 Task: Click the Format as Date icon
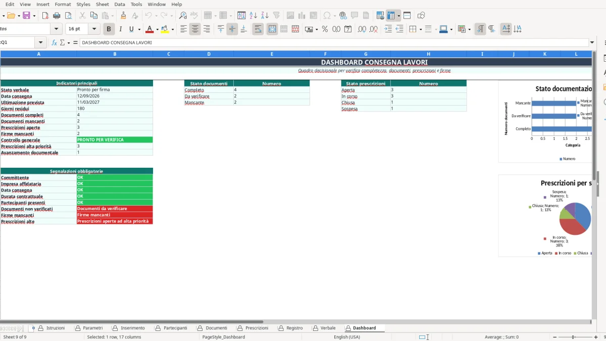click(x=348, y=29)
